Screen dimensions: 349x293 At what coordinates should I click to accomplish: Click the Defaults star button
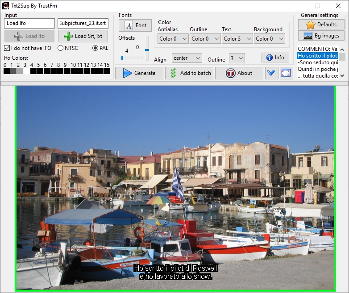tap(321, 25)
